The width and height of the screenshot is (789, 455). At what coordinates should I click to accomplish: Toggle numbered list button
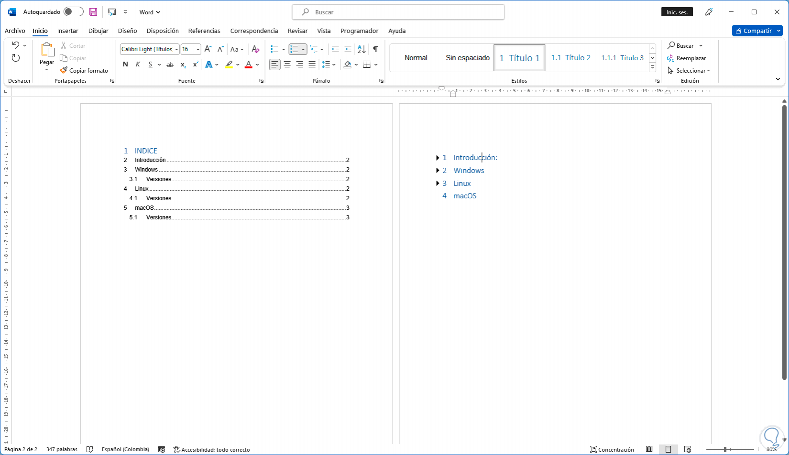pyautogui.click(x=294, y=49)
